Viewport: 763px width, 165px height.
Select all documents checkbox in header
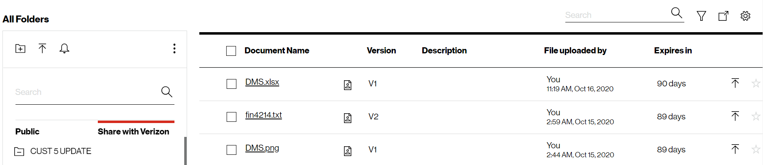pyautogui.click(x=231, y=51)
